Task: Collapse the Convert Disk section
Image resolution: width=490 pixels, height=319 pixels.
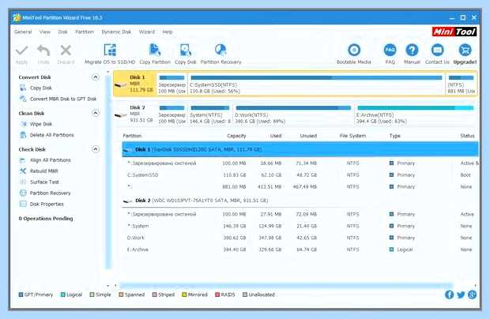Action: (x=96, y=77)
